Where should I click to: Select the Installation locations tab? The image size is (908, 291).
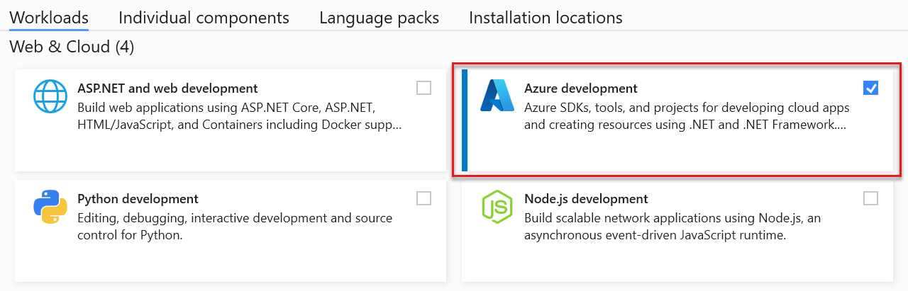coord(546,18)
